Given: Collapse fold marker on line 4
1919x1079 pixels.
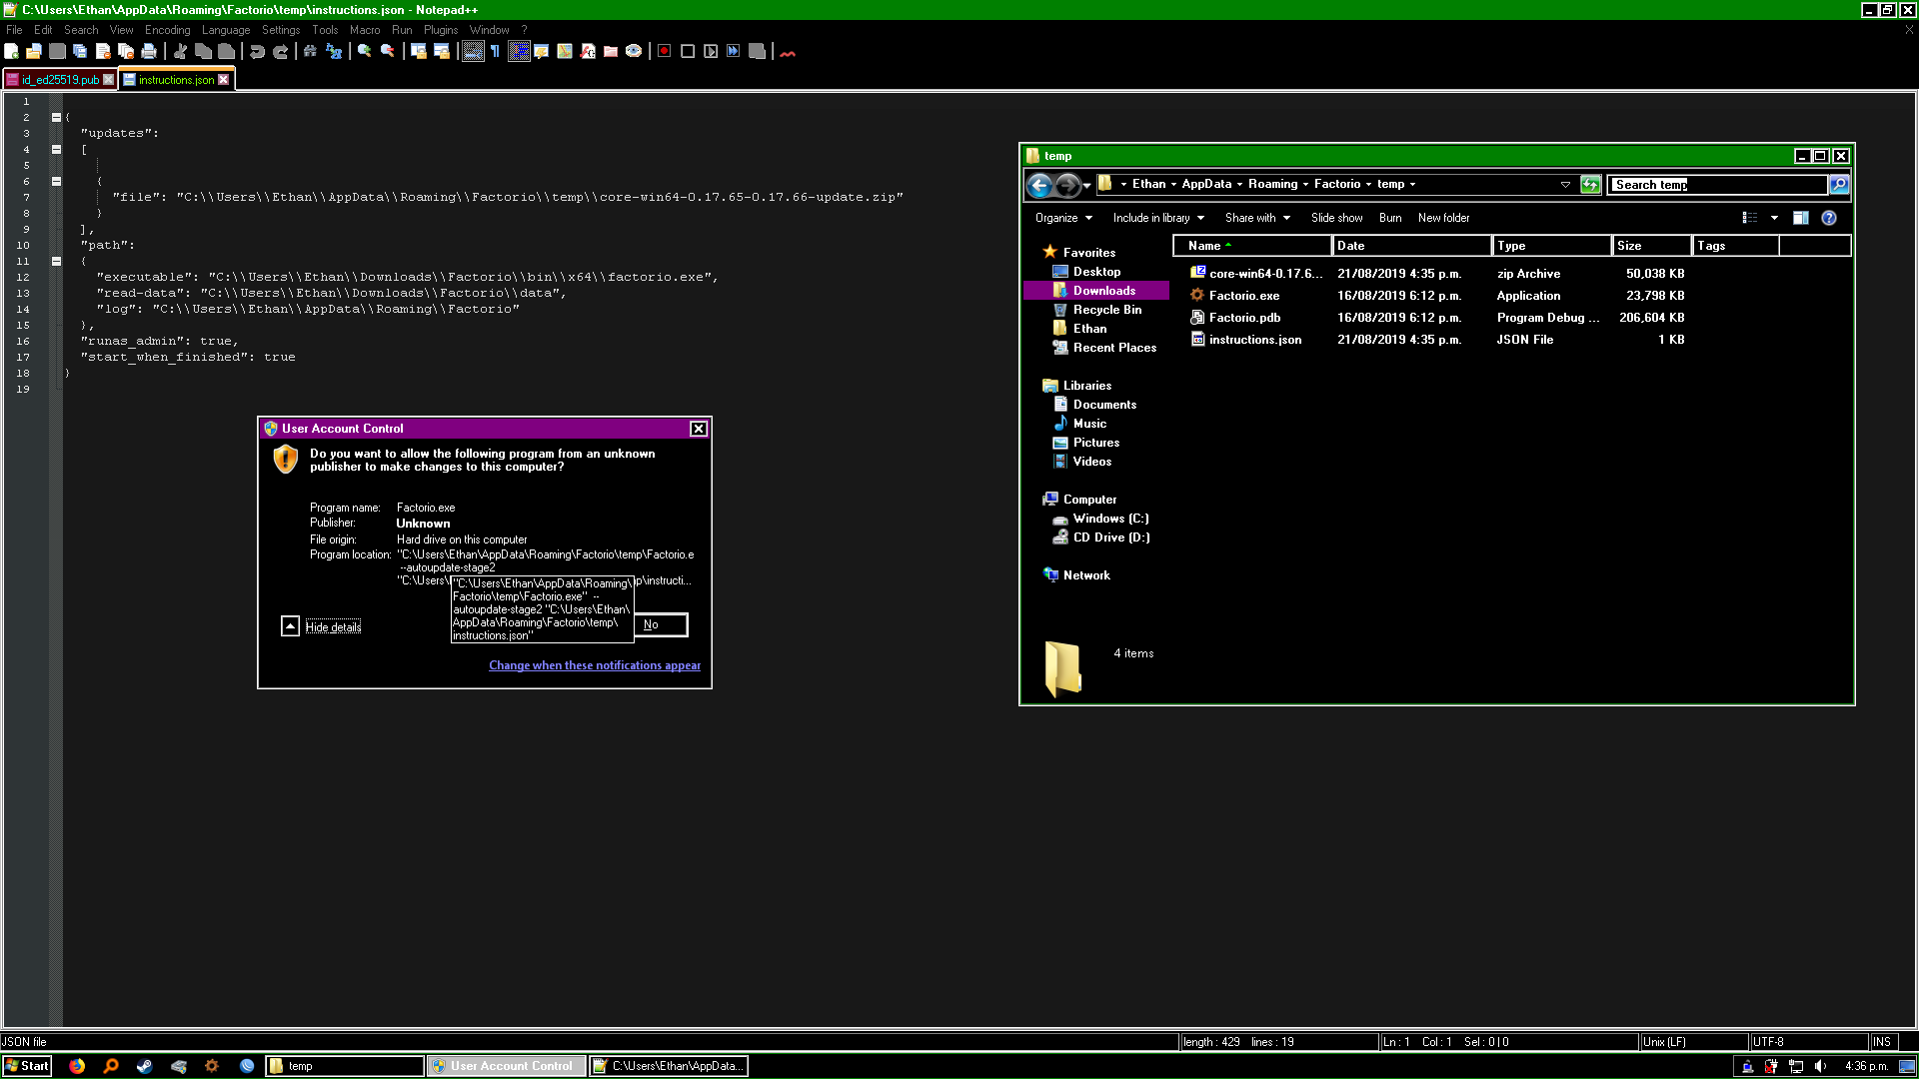Looking at the screenshot, I should (x=56, y=149).
